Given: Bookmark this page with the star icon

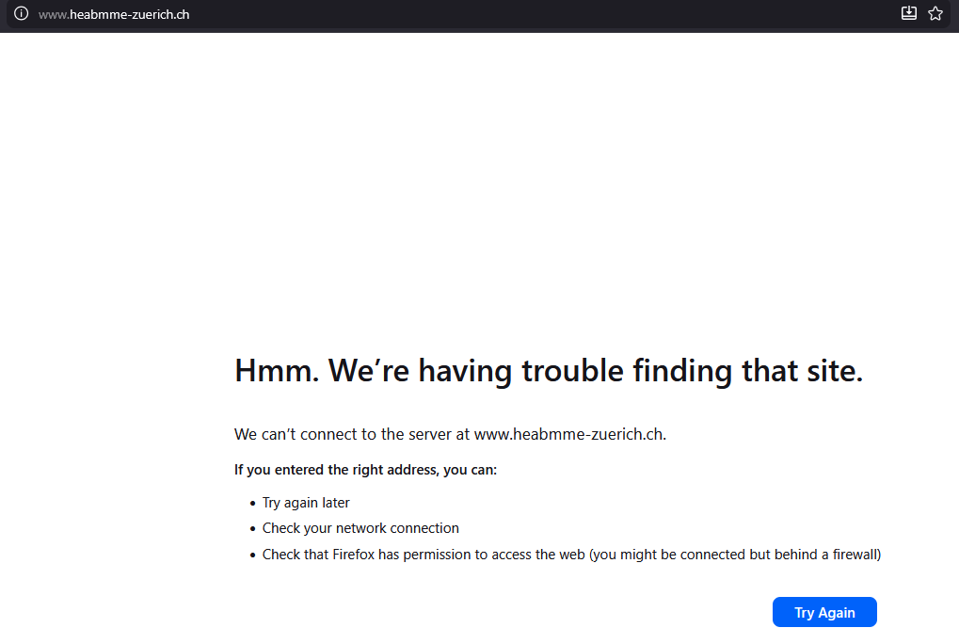Looking at the screenshot, I should coord(935,13).
